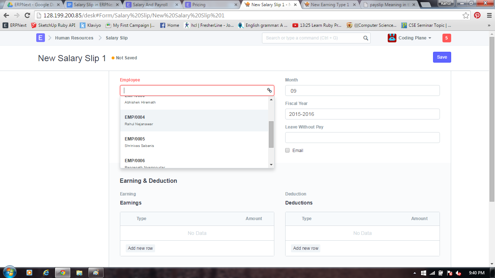Screen dimensions: 495x278
Task: Open media player from taskbar
Action: (29, 273)
